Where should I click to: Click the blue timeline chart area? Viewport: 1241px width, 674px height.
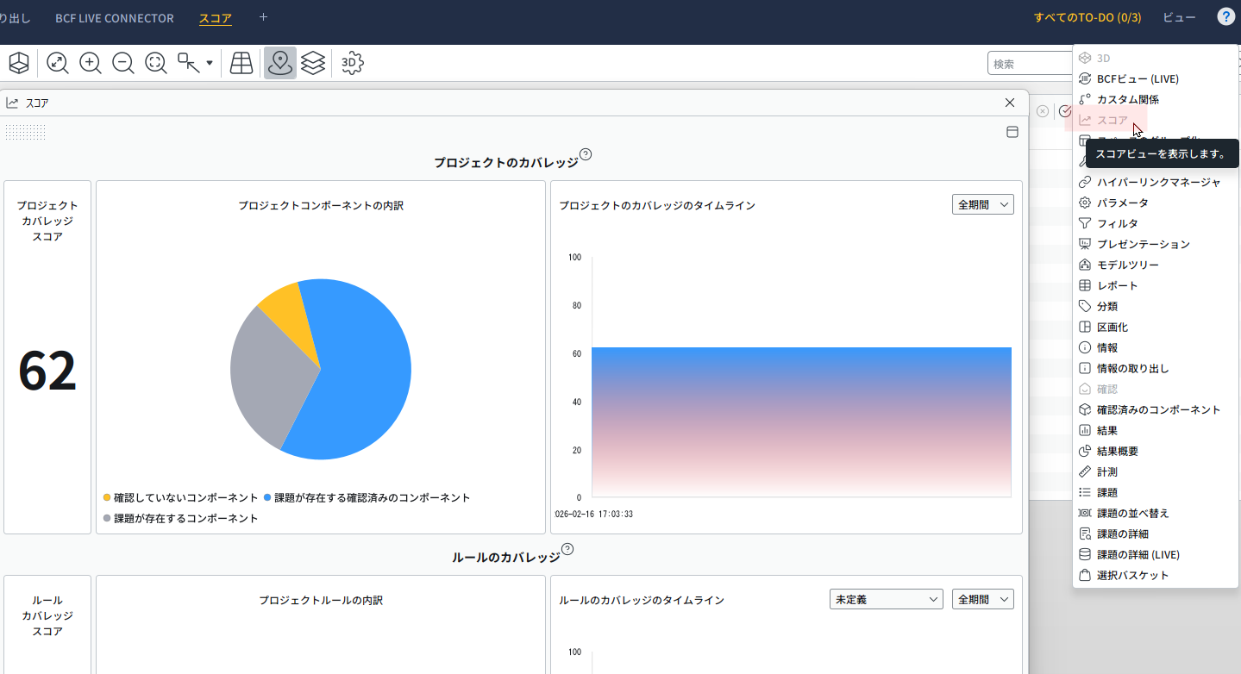click(x=801, y=422)
